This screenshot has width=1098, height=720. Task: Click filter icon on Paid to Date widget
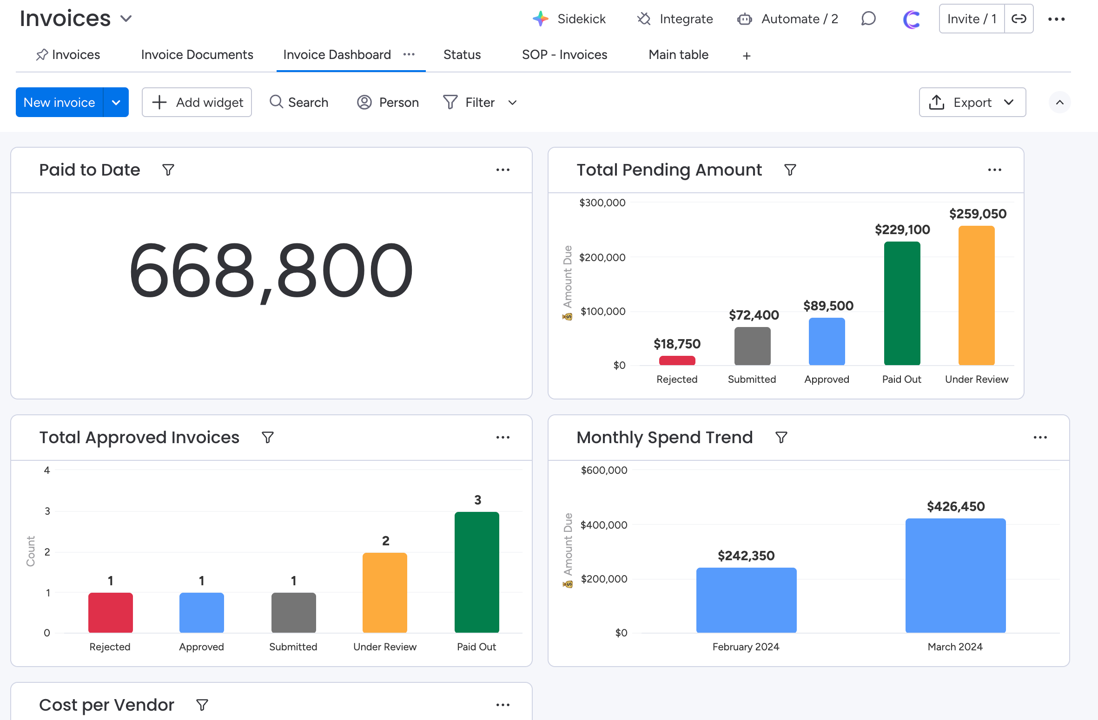[168, 170]
